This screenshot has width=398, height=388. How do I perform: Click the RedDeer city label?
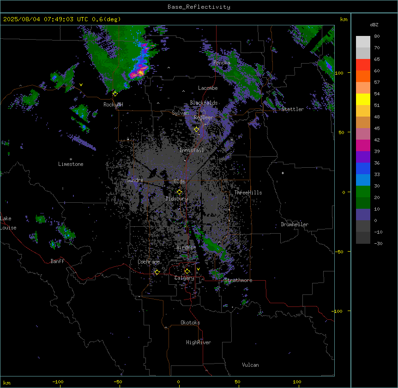(x=204, y=118)
